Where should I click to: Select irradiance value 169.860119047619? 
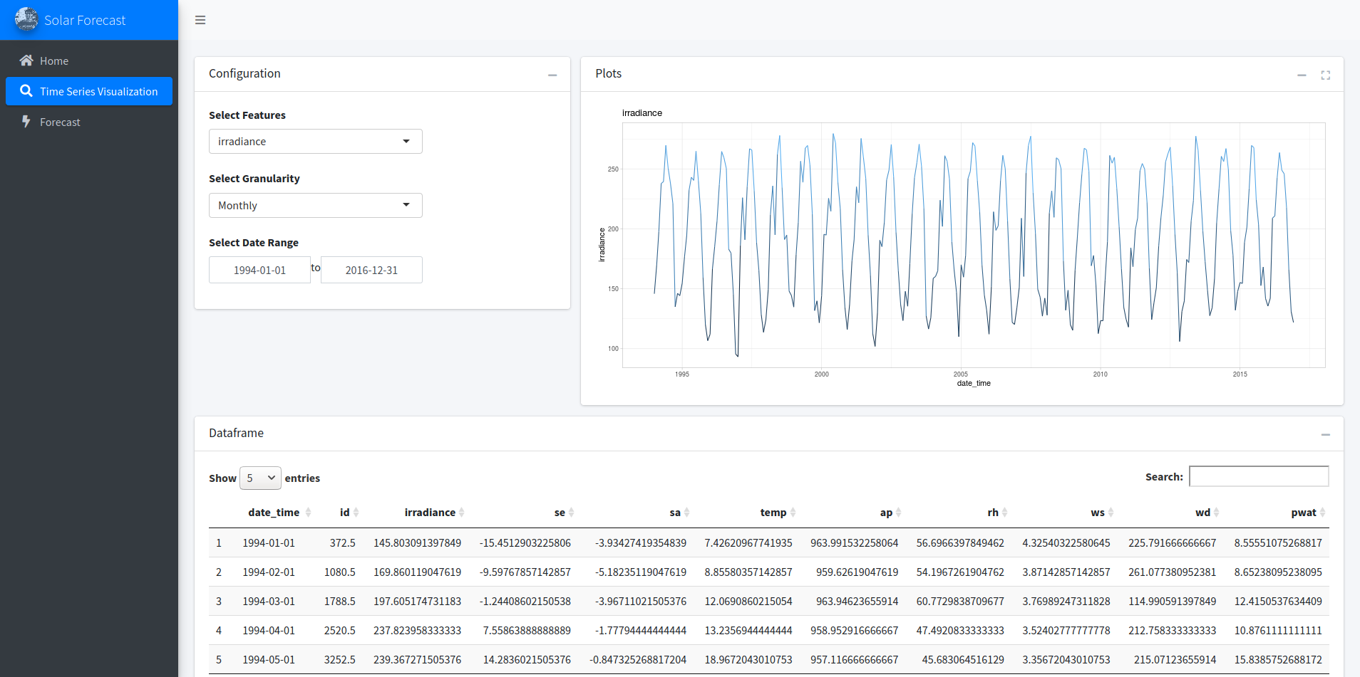[x=417, y=572]
